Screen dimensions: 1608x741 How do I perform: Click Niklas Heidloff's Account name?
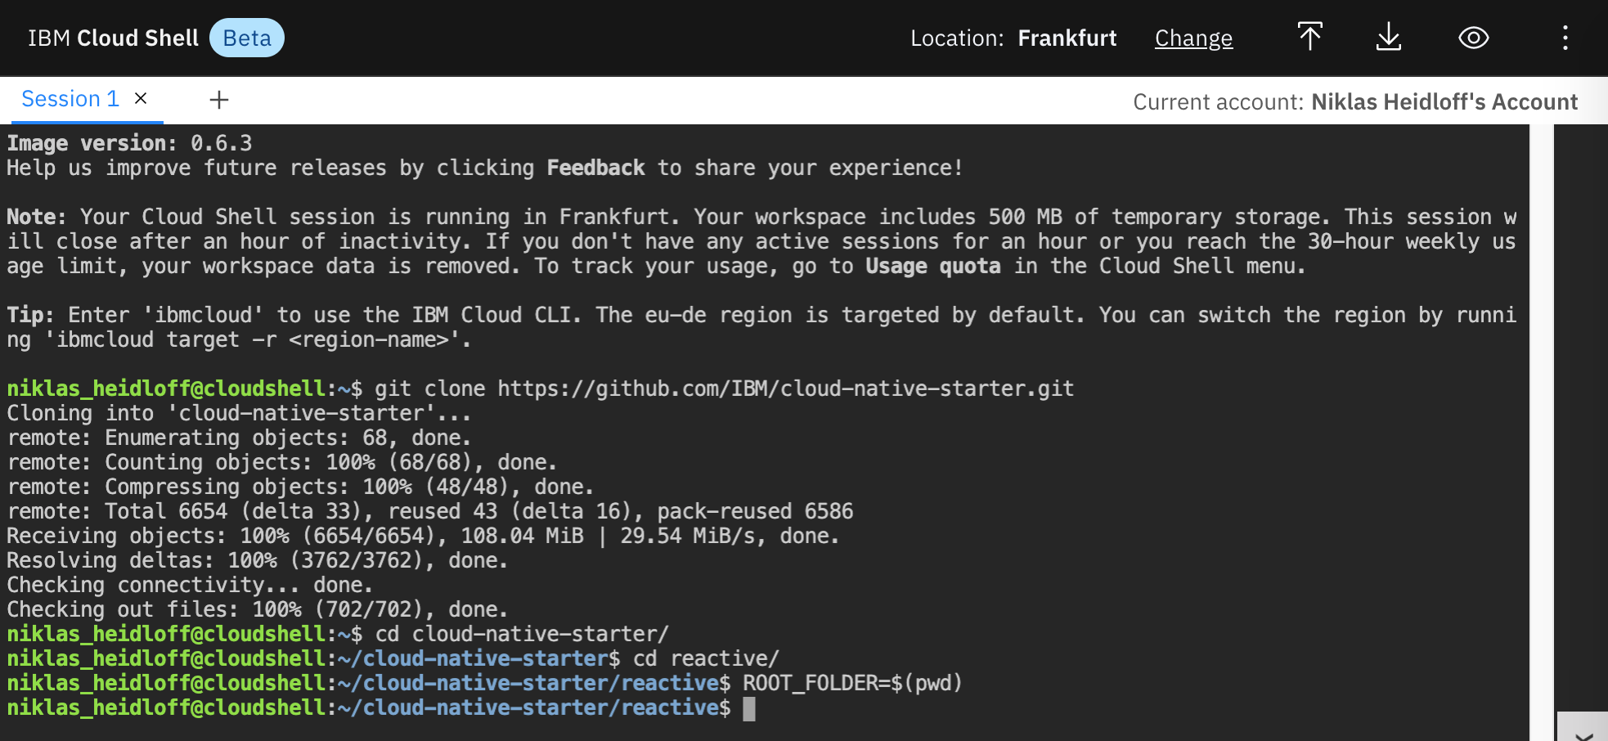tap(1444, 101)
